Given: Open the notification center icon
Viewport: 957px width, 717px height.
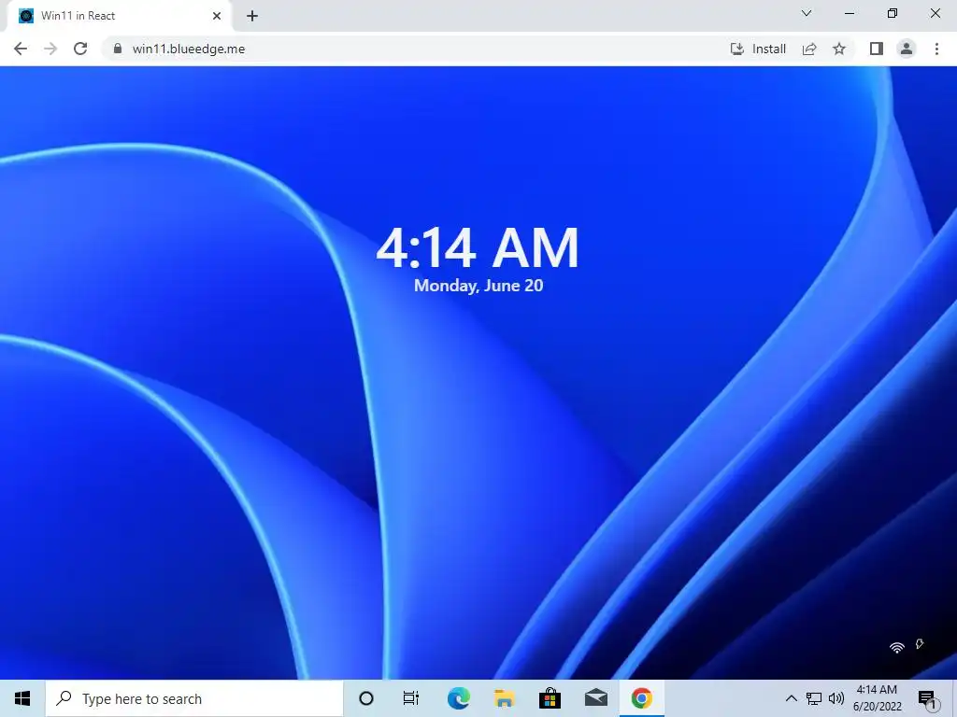Looking at the screenshot, I should (x=927, y=700).
